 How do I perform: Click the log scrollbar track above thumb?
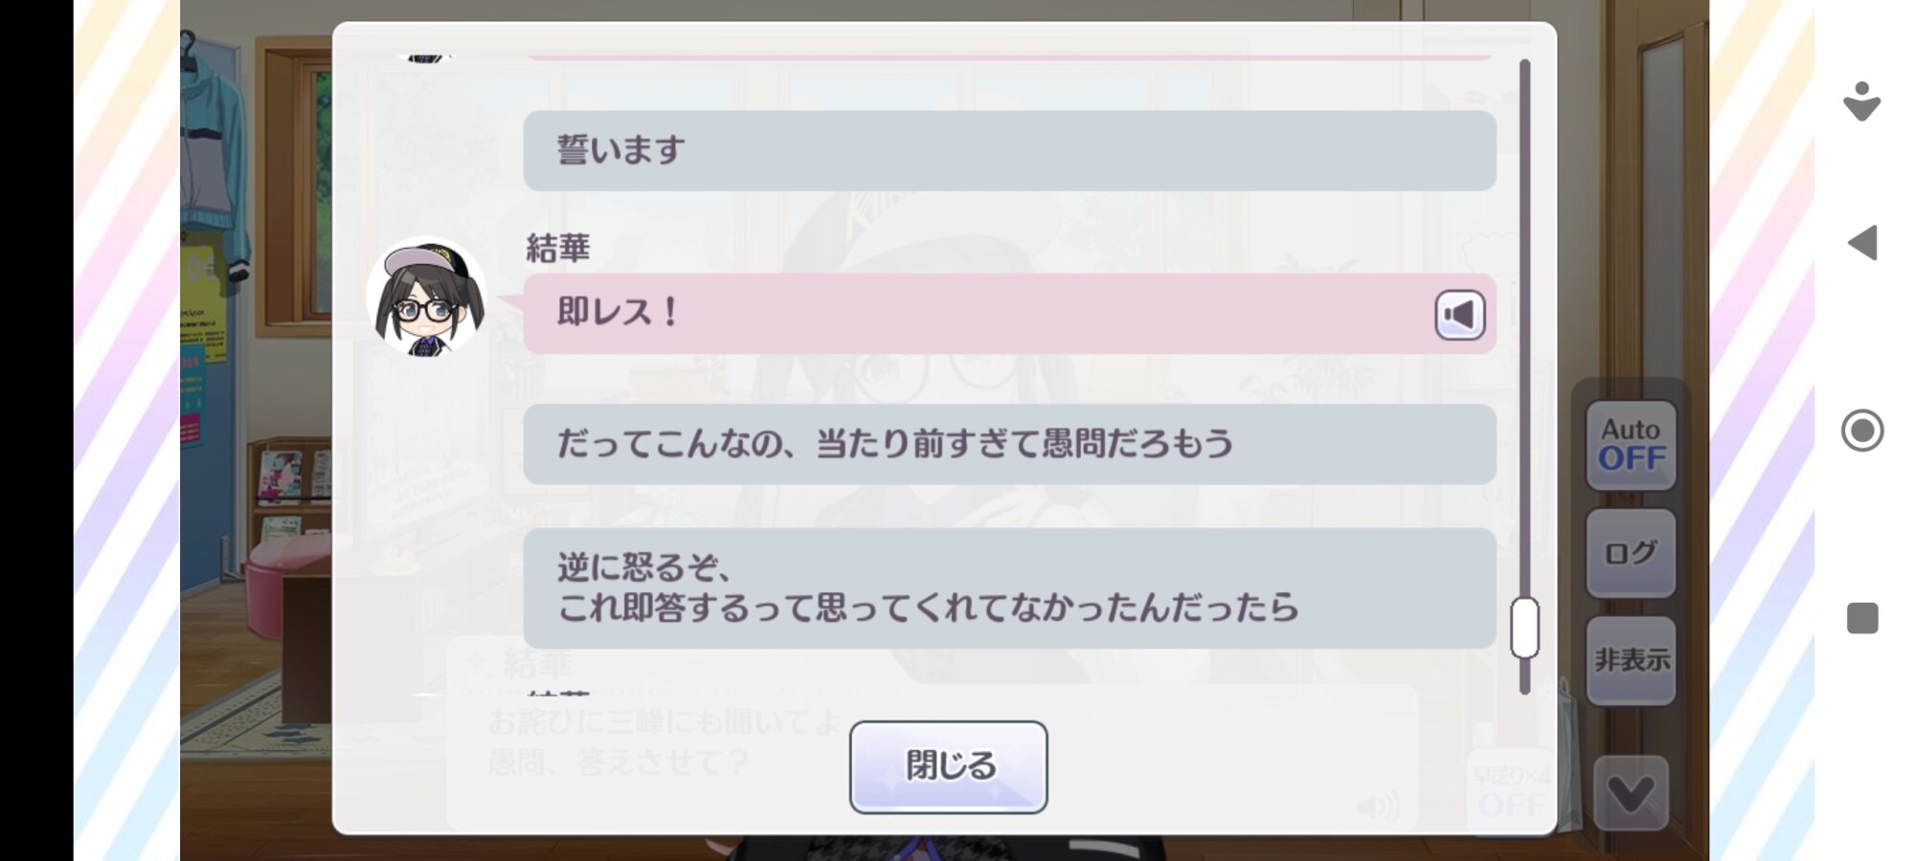click(x=1524, y=325)
